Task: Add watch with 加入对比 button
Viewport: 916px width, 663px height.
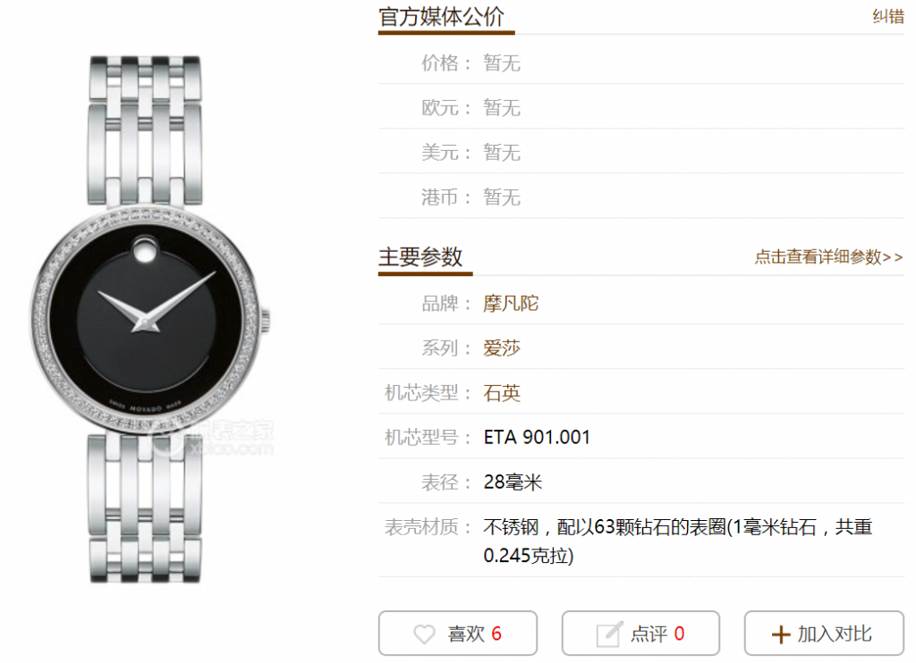Action: [x=824, y=634]
